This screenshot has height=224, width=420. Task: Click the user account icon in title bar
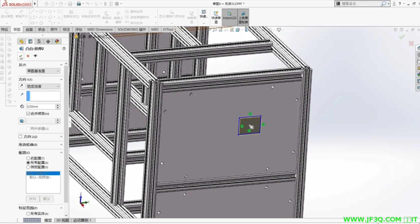pyautogui.click(x=394, y=4)
